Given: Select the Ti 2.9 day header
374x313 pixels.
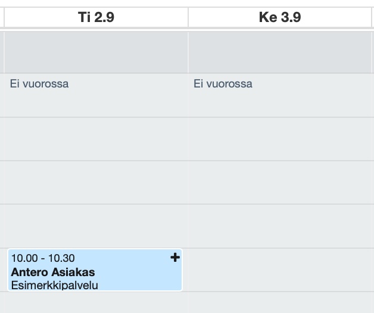Looking at the screenshot, I should point(96,17).
